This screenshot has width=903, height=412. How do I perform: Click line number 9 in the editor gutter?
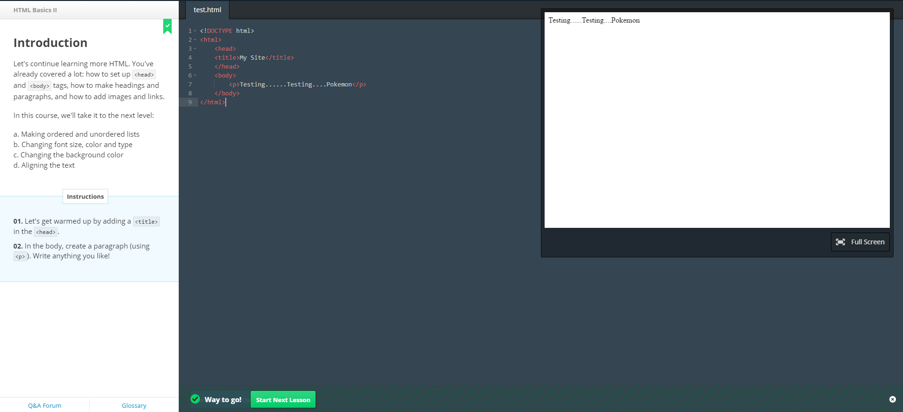[x=190, y=102]
